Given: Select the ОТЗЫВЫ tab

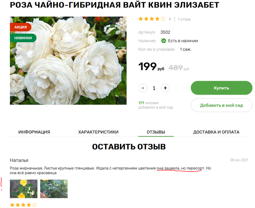Looking at the screenshot, I should click(x=156, y=132).
